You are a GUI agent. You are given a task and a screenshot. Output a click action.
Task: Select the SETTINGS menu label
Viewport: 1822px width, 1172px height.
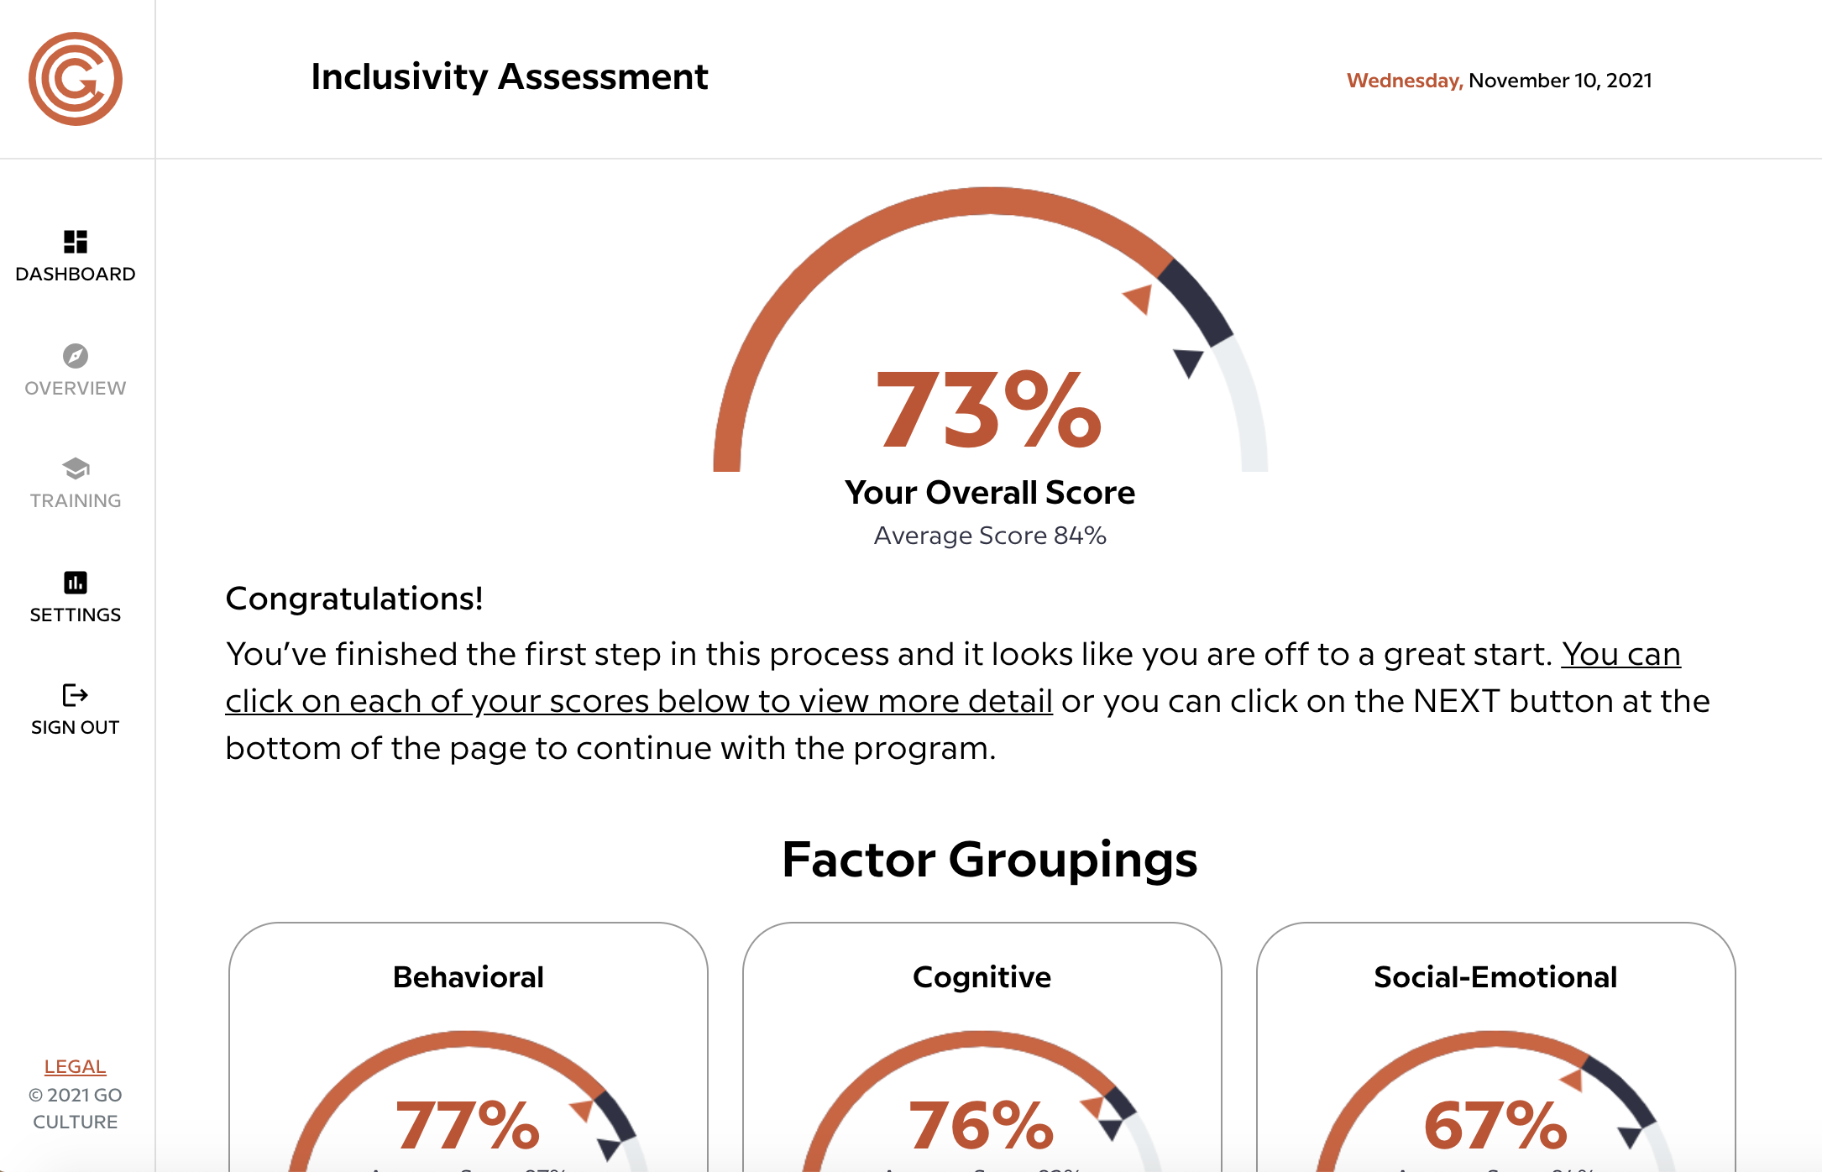point(76,615)
